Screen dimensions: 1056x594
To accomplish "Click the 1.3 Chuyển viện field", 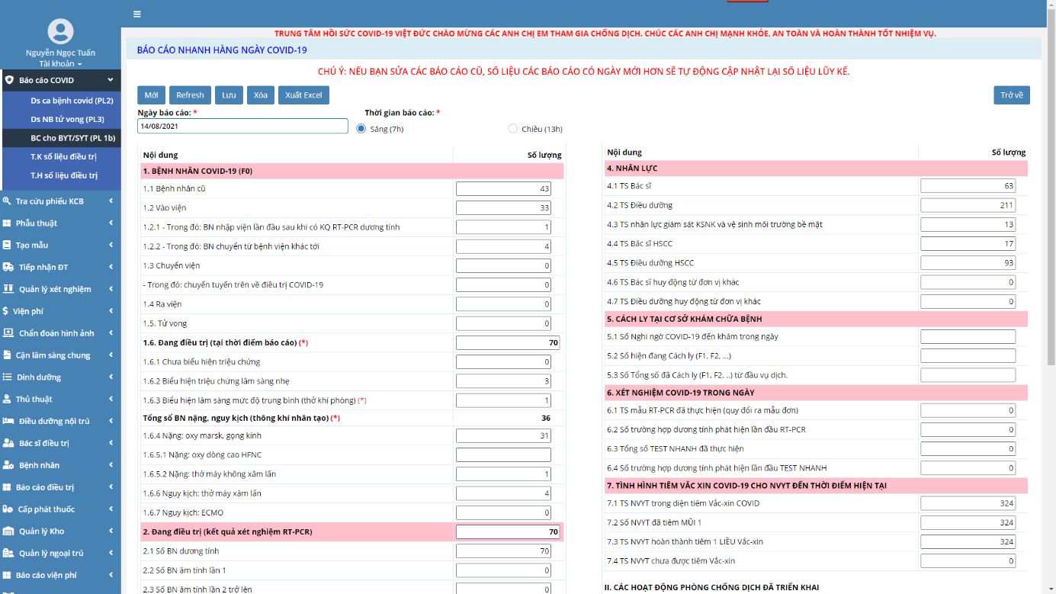I will [x=503, y=265].
